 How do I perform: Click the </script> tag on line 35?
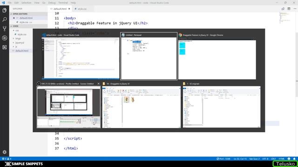click(73, 138)
